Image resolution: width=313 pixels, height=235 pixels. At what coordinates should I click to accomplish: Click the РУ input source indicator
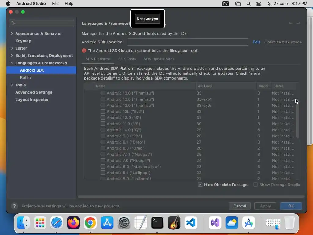(x=226, y=4)
